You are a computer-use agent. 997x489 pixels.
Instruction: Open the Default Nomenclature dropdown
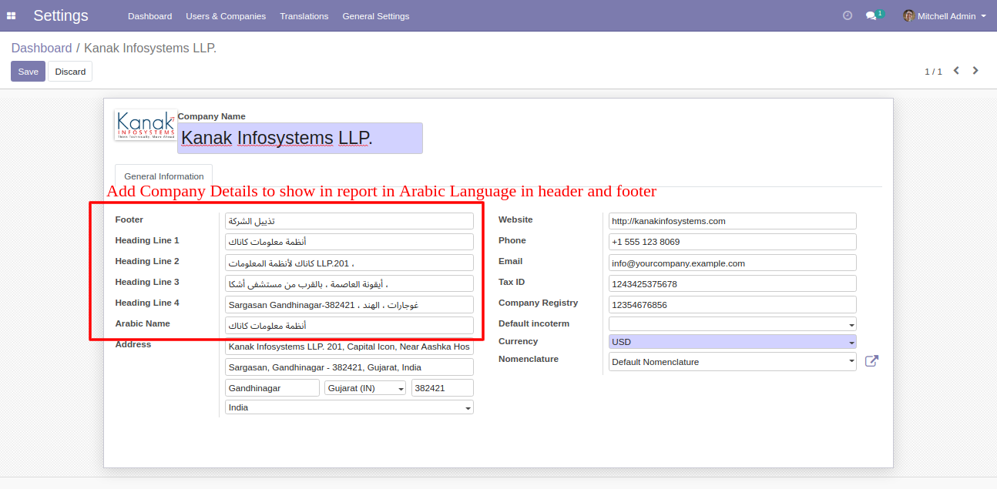(733, 361)
